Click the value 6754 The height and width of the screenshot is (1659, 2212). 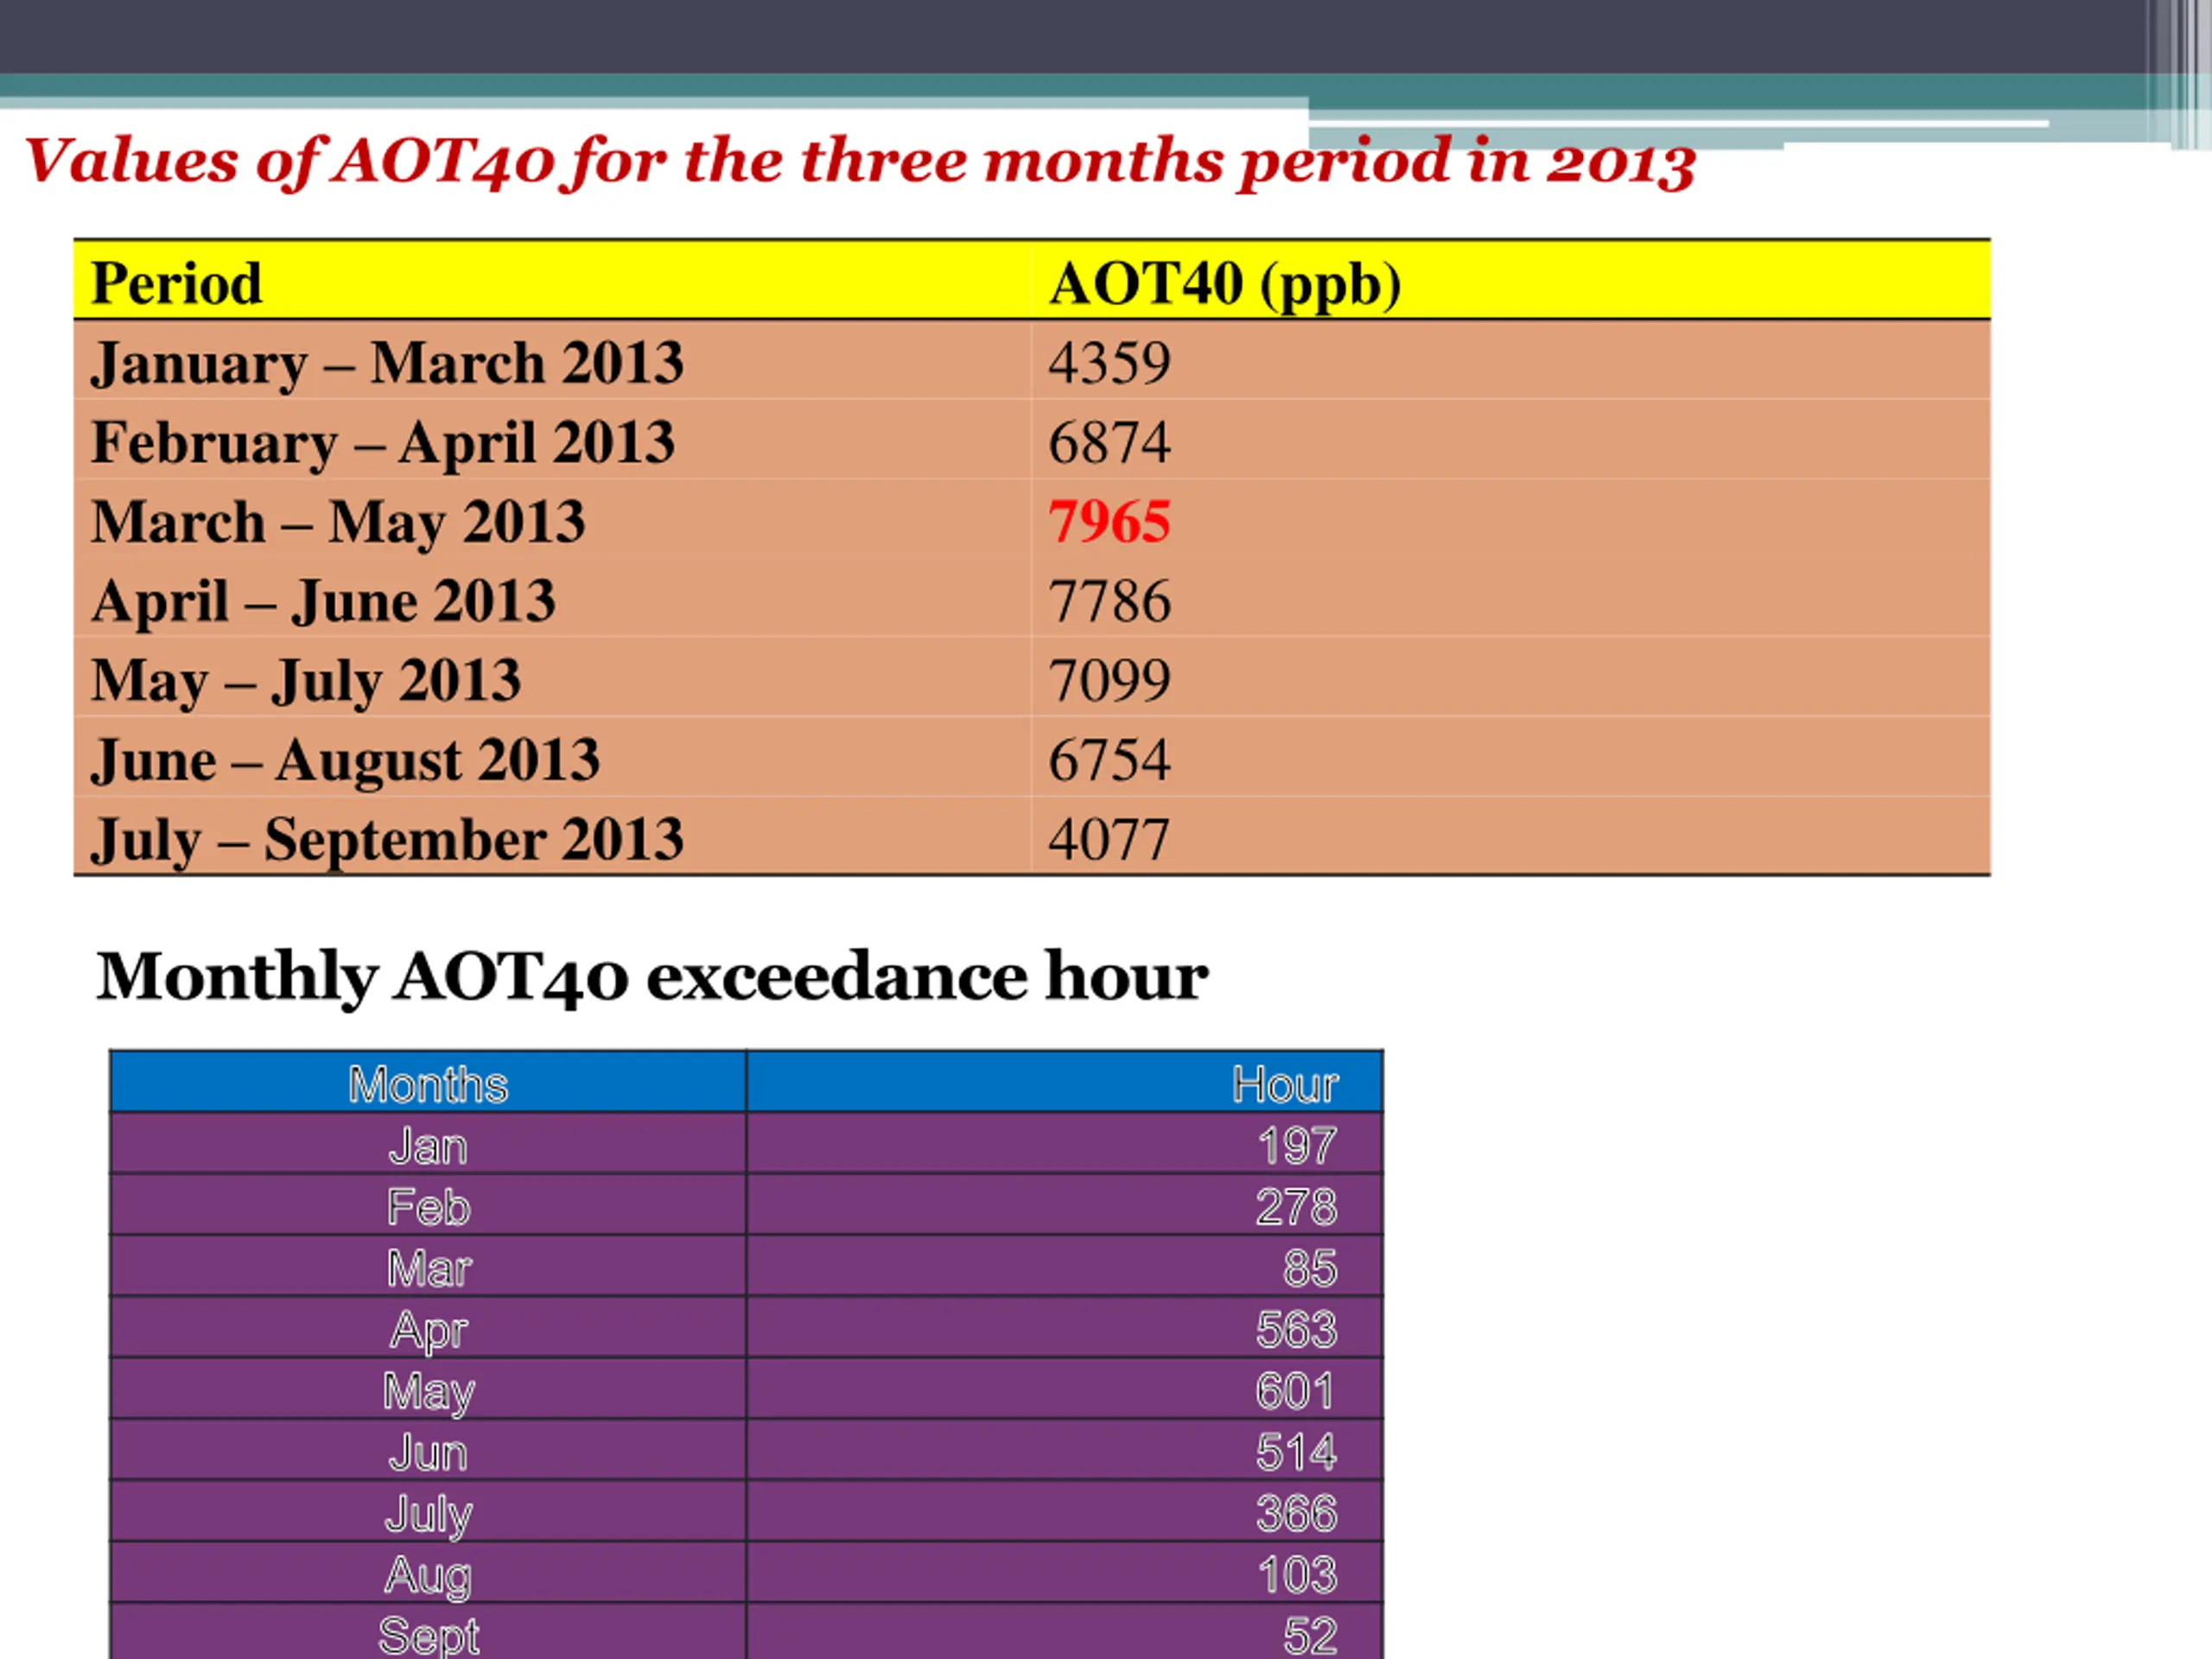(x=1109, y=760)
